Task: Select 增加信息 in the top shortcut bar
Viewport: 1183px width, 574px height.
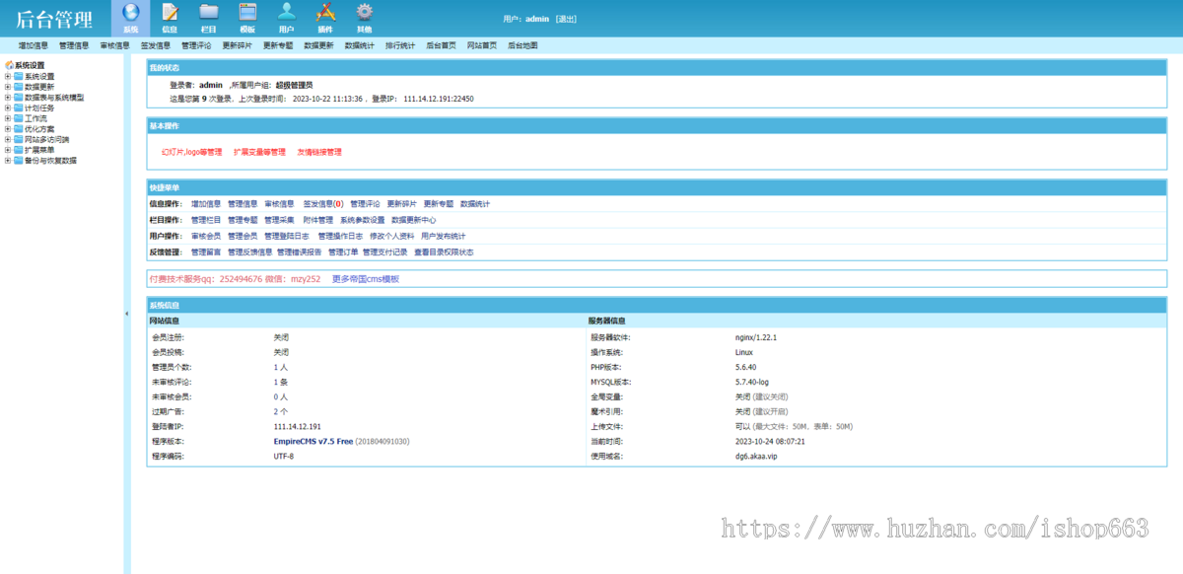Action: tap(34, 45)
